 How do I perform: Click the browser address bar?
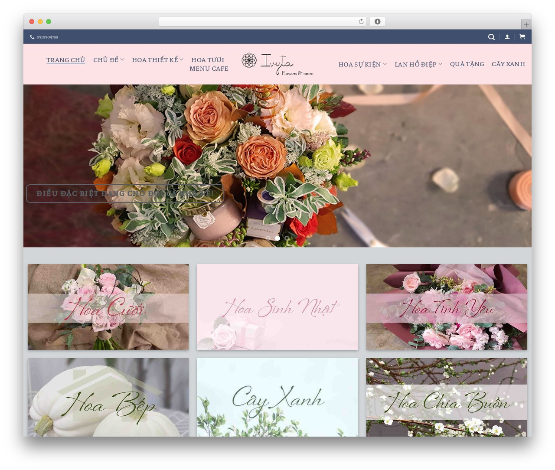(x=262, y=22)
